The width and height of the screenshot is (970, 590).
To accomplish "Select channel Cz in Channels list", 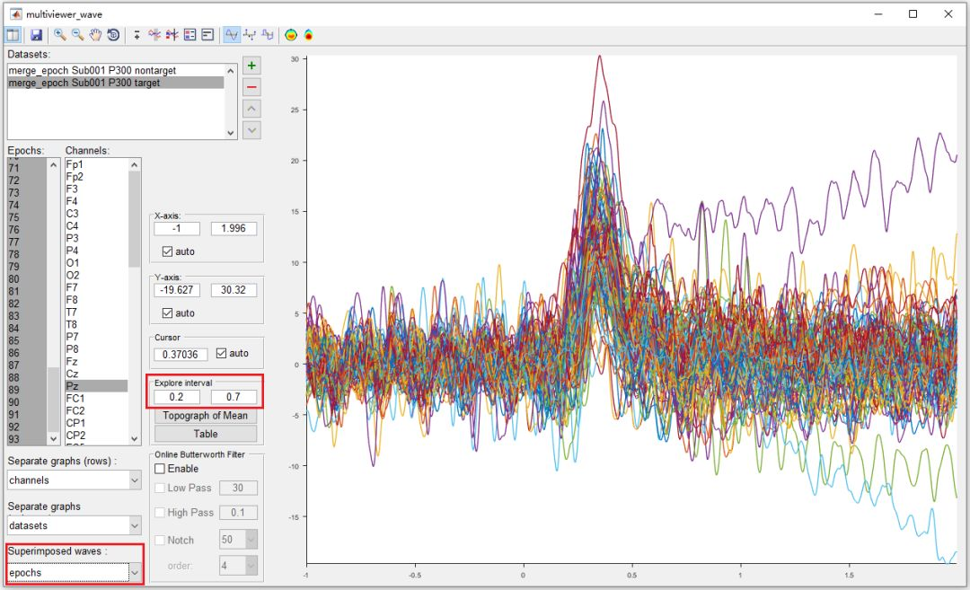I will (x=96, y=374).
